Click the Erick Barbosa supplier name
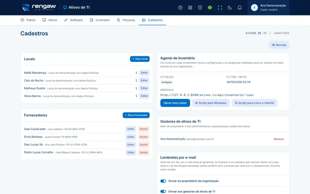 [33, 137]
